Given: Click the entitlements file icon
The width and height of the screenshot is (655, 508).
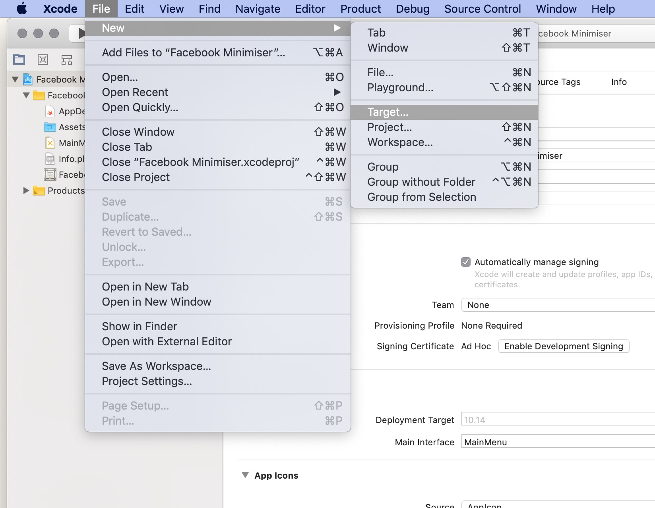Looking at the screenshot, I should (50, 175).
